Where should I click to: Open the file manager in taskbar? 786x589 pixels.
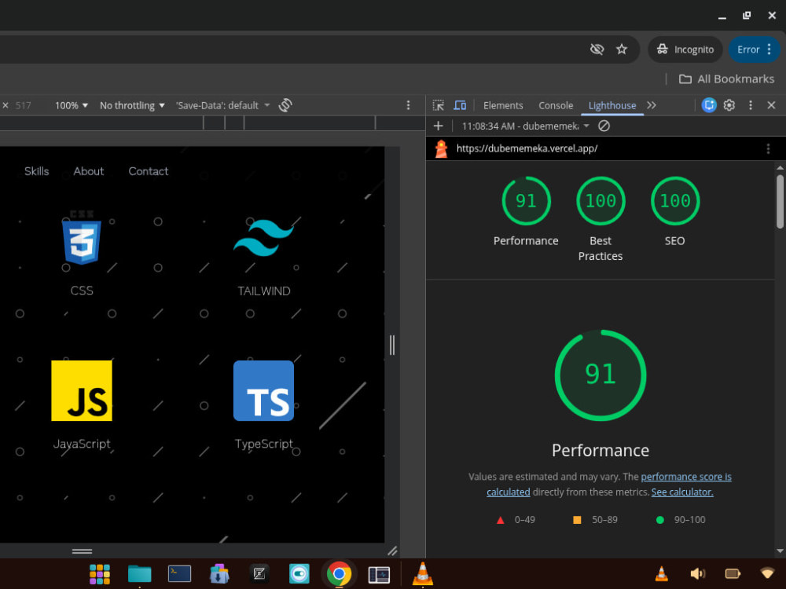click(x=139, y=574)
